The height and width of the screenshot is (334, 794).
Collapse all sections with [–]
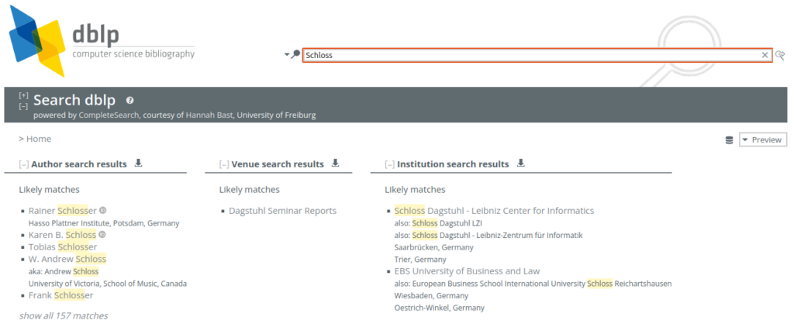coord(23,106)
